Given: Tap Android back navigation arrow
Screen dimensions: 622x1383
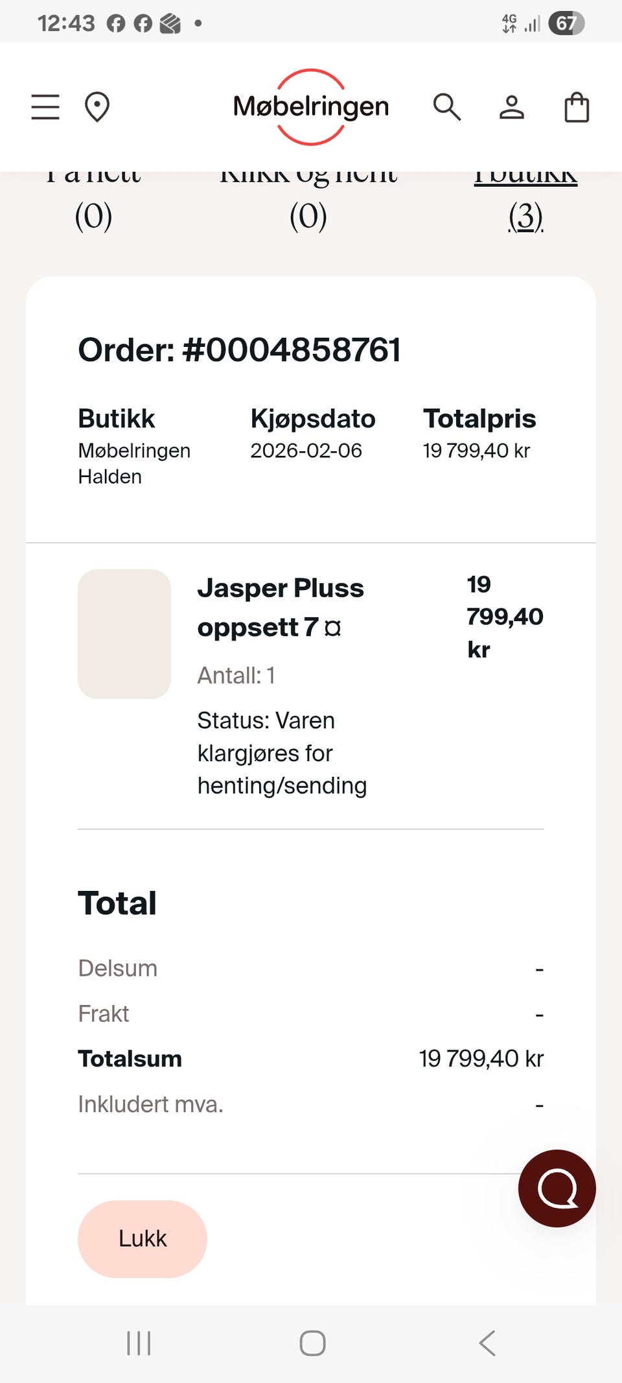Looking at the screenshot, I should click(487, 1343).
